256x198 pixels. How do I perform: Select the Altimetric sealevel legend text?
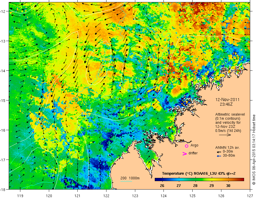point(230,123)
